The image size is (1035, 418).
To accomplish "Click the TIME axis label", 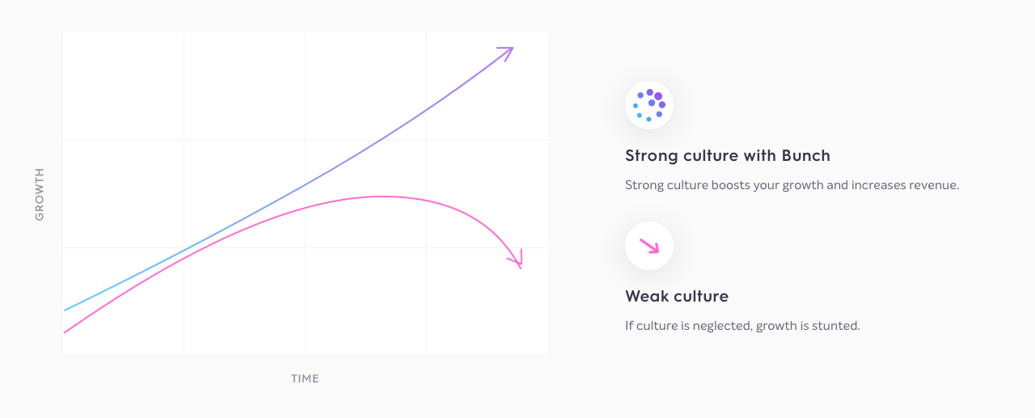I will 305,378.
